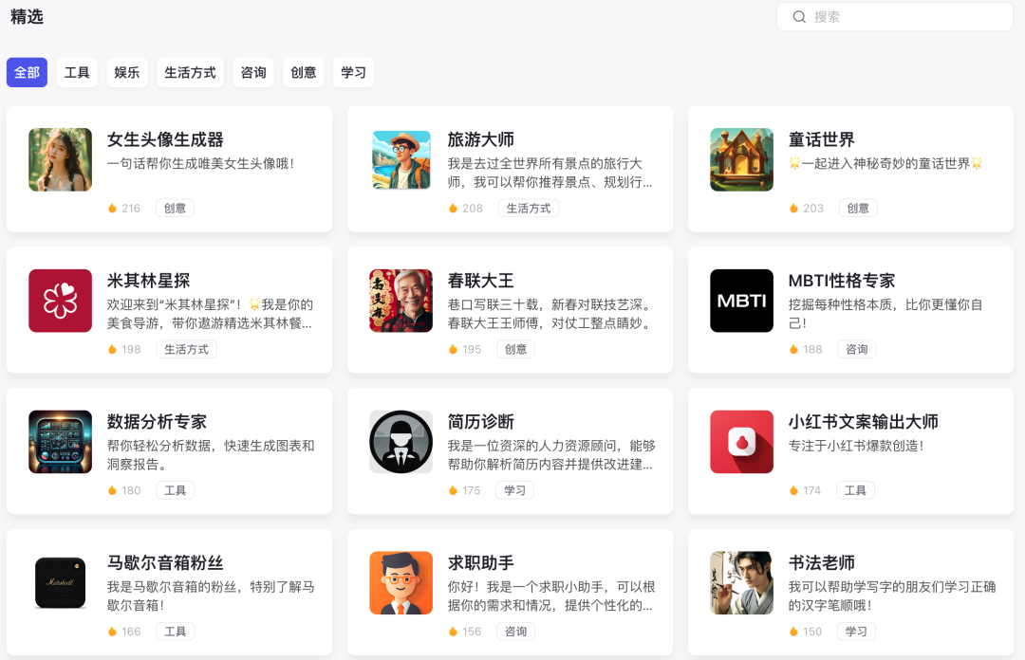Select the red 小红书文案输出大师 icon

[741, 442]
